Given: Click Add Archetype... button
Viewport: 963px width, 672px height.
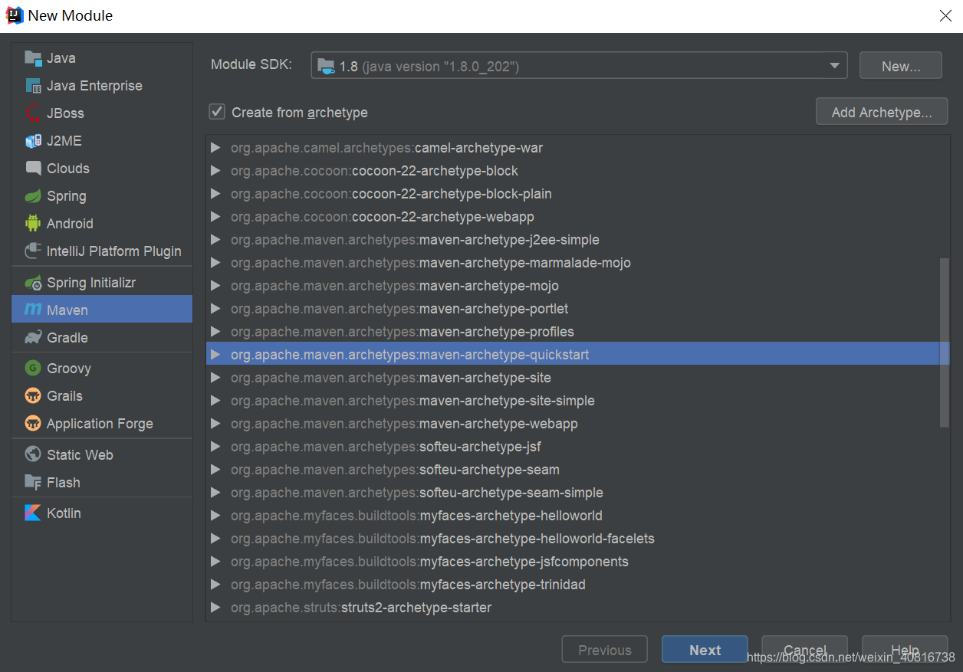Looking at the screenshot, I should coord(882,112).
